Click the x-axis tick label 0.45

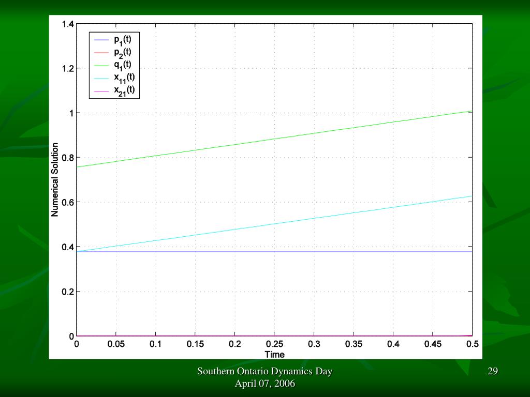433,344
